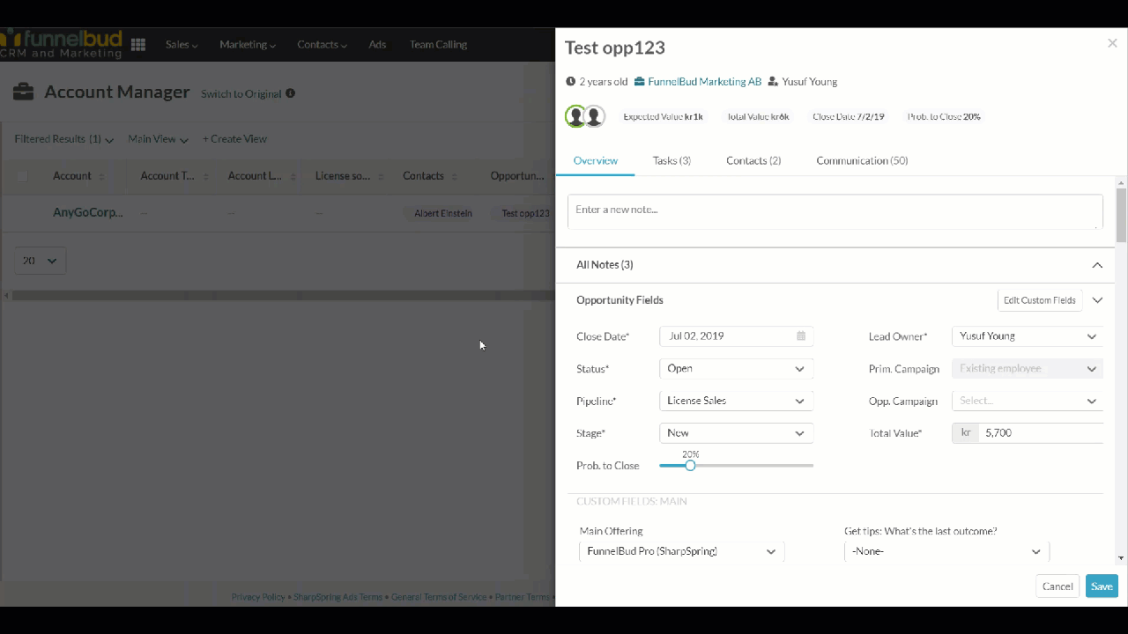Screen dimensions: 1128x634
Task: Click the Expected Value kr1k badge
Action: click(x=664, y=117)
